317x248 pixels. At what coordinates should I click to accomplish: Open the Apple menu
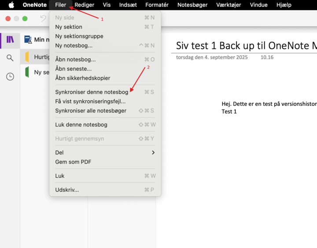[x=11, y=5]
